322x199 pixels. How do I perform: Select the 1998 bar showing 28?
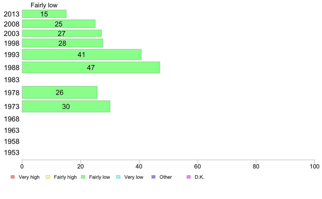tap(62, 43)
